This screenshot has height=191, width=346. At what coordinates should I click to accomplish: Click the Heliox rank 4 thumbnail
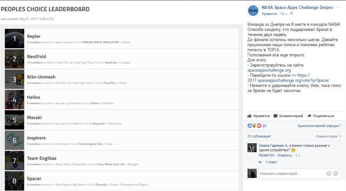(x=14, y=99)
